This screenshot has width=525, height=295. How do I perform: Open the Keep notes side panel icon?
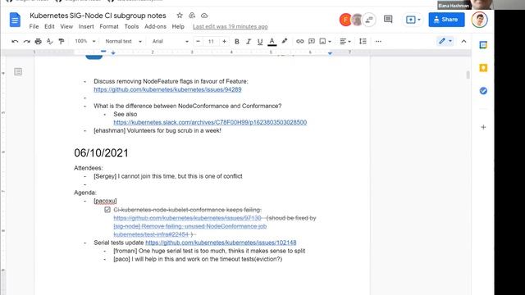(483, 68)
